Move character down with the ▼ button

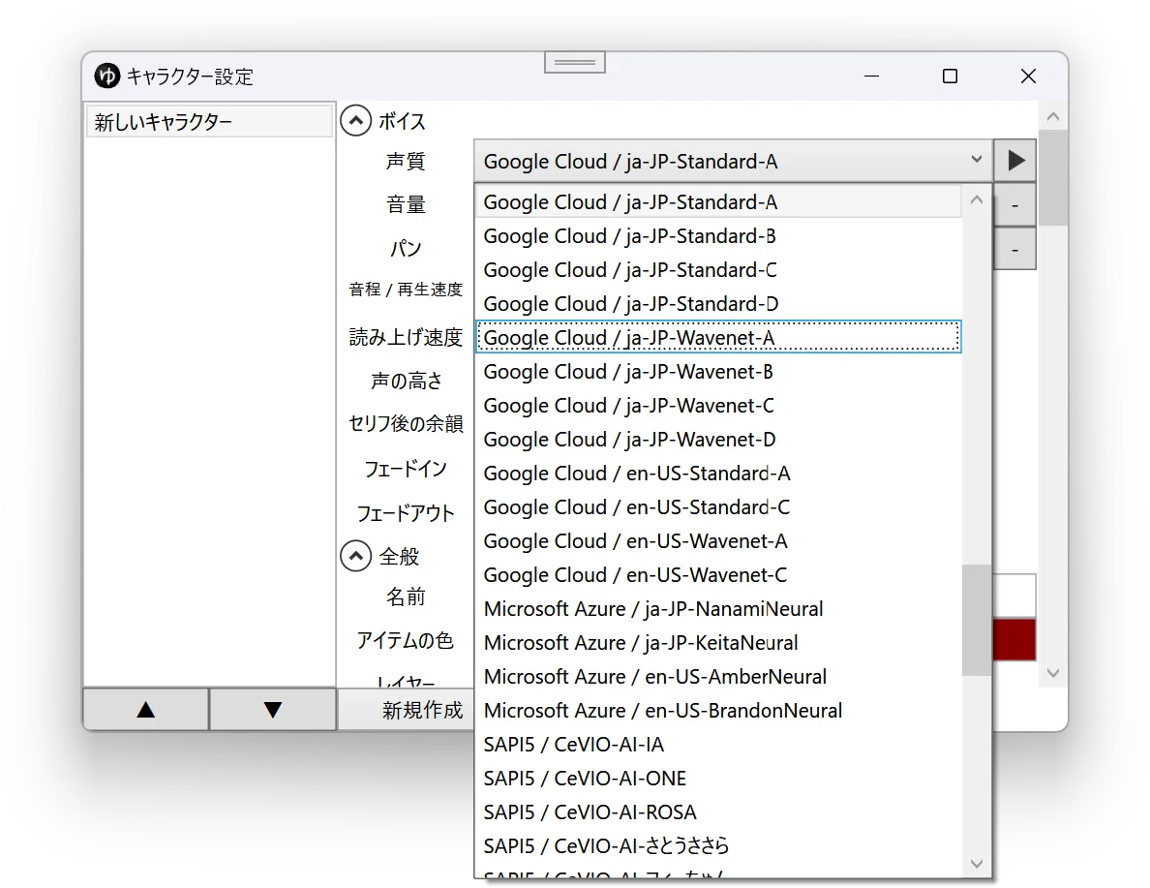pos(273,710)
